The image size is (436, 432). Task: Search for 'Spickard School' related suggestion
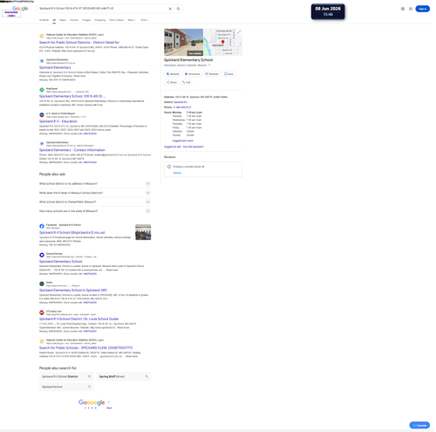[66, 387]
